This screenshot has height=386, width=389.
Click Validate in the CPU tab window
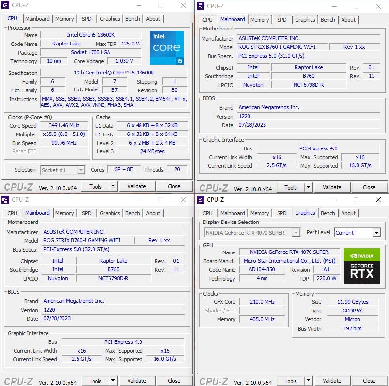pyautogui.click(x=137, y=186)
